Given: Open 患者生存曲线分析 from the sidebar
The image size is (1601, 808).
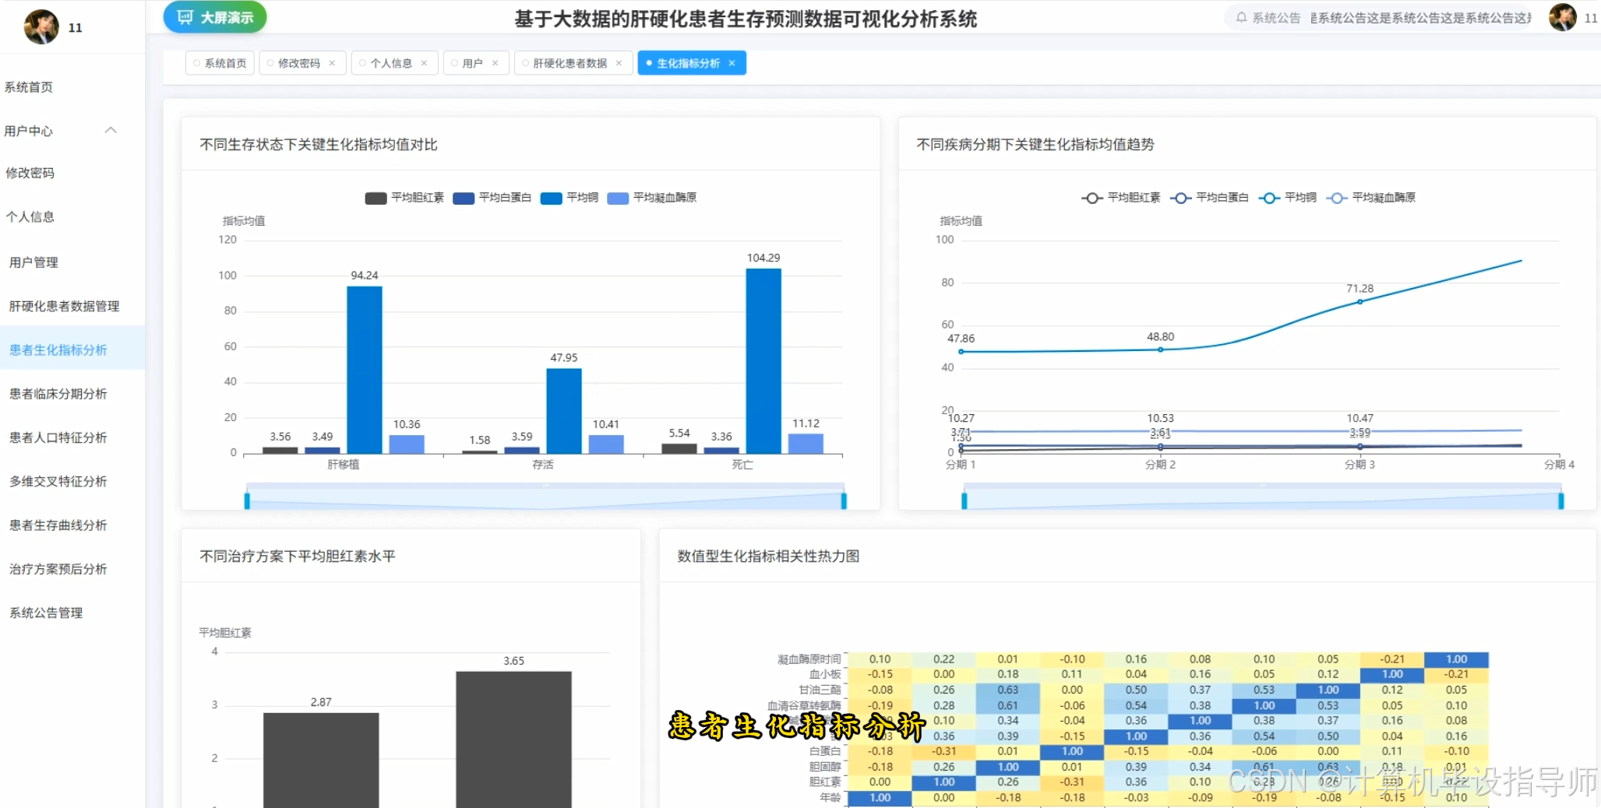Looking at the screenshot, I should [57, 525].
